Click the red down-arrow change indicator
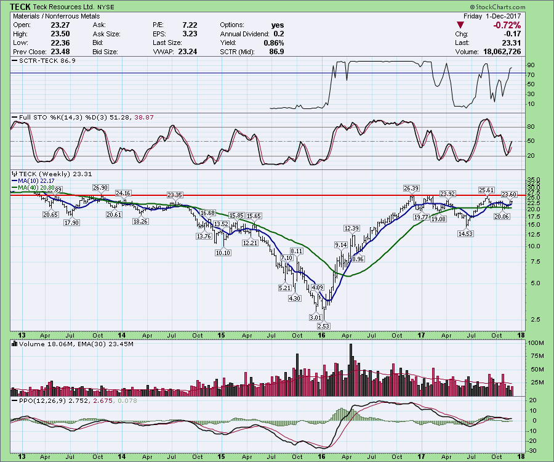 472,25
